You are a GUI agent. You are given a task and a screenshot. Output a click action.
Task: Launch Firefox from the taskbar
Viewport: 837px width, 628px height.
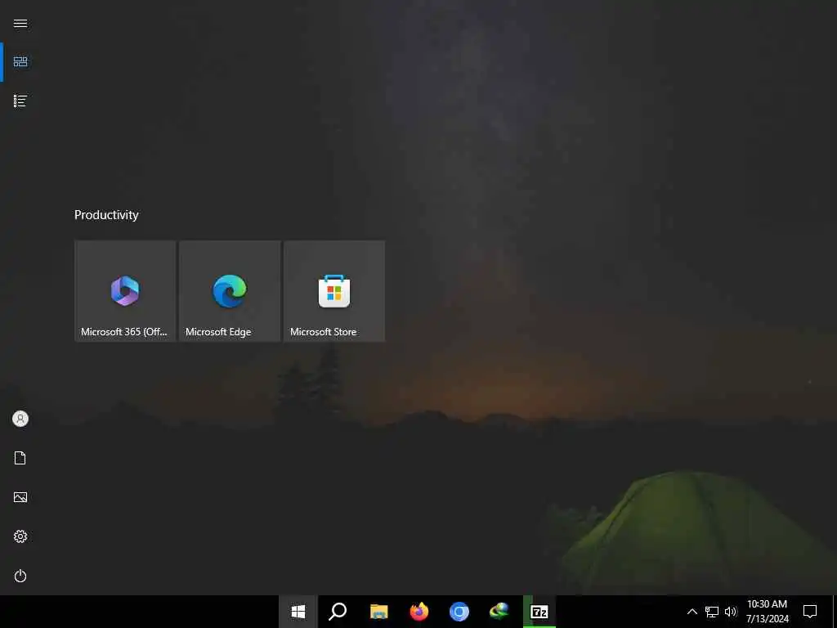[x=419, y=612]
